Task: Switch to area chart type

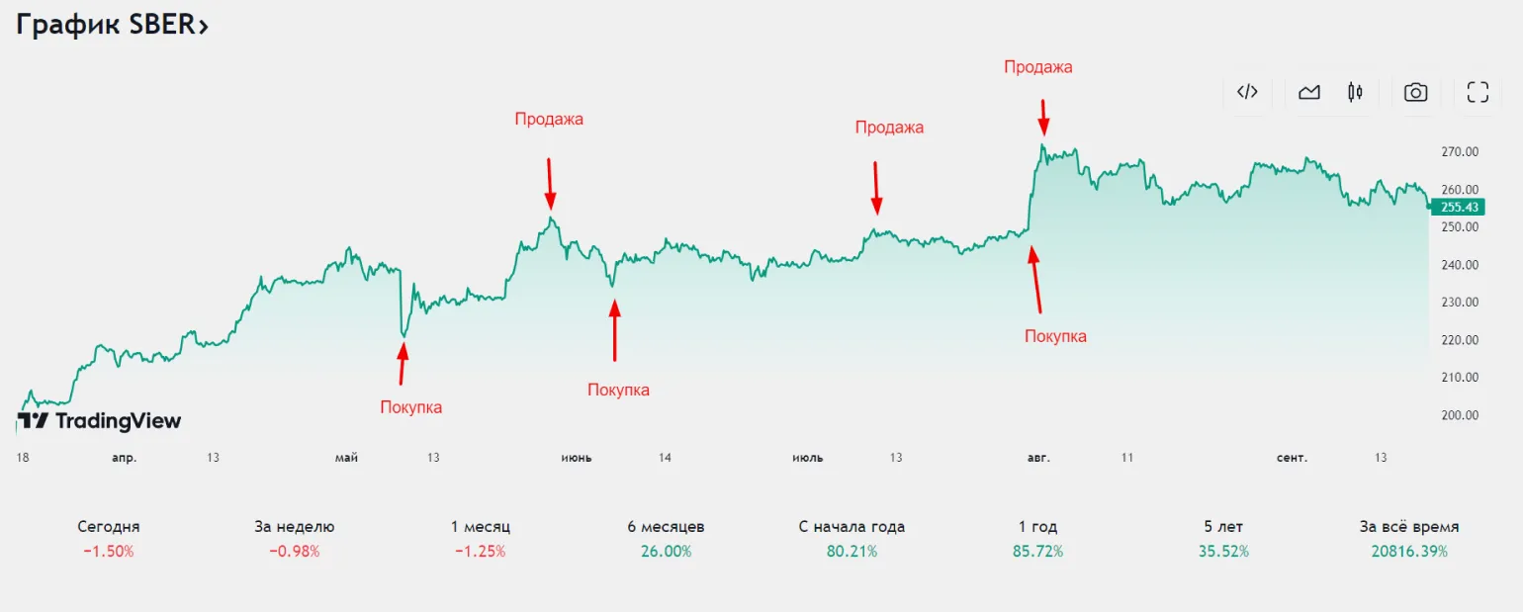Action: [1309, 92]
